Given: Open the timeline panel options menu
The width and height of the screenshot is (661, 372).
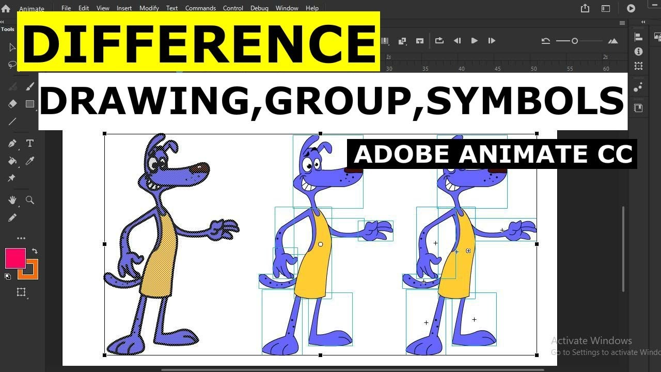Looking at the screenshot, I should tap(622, 23).
